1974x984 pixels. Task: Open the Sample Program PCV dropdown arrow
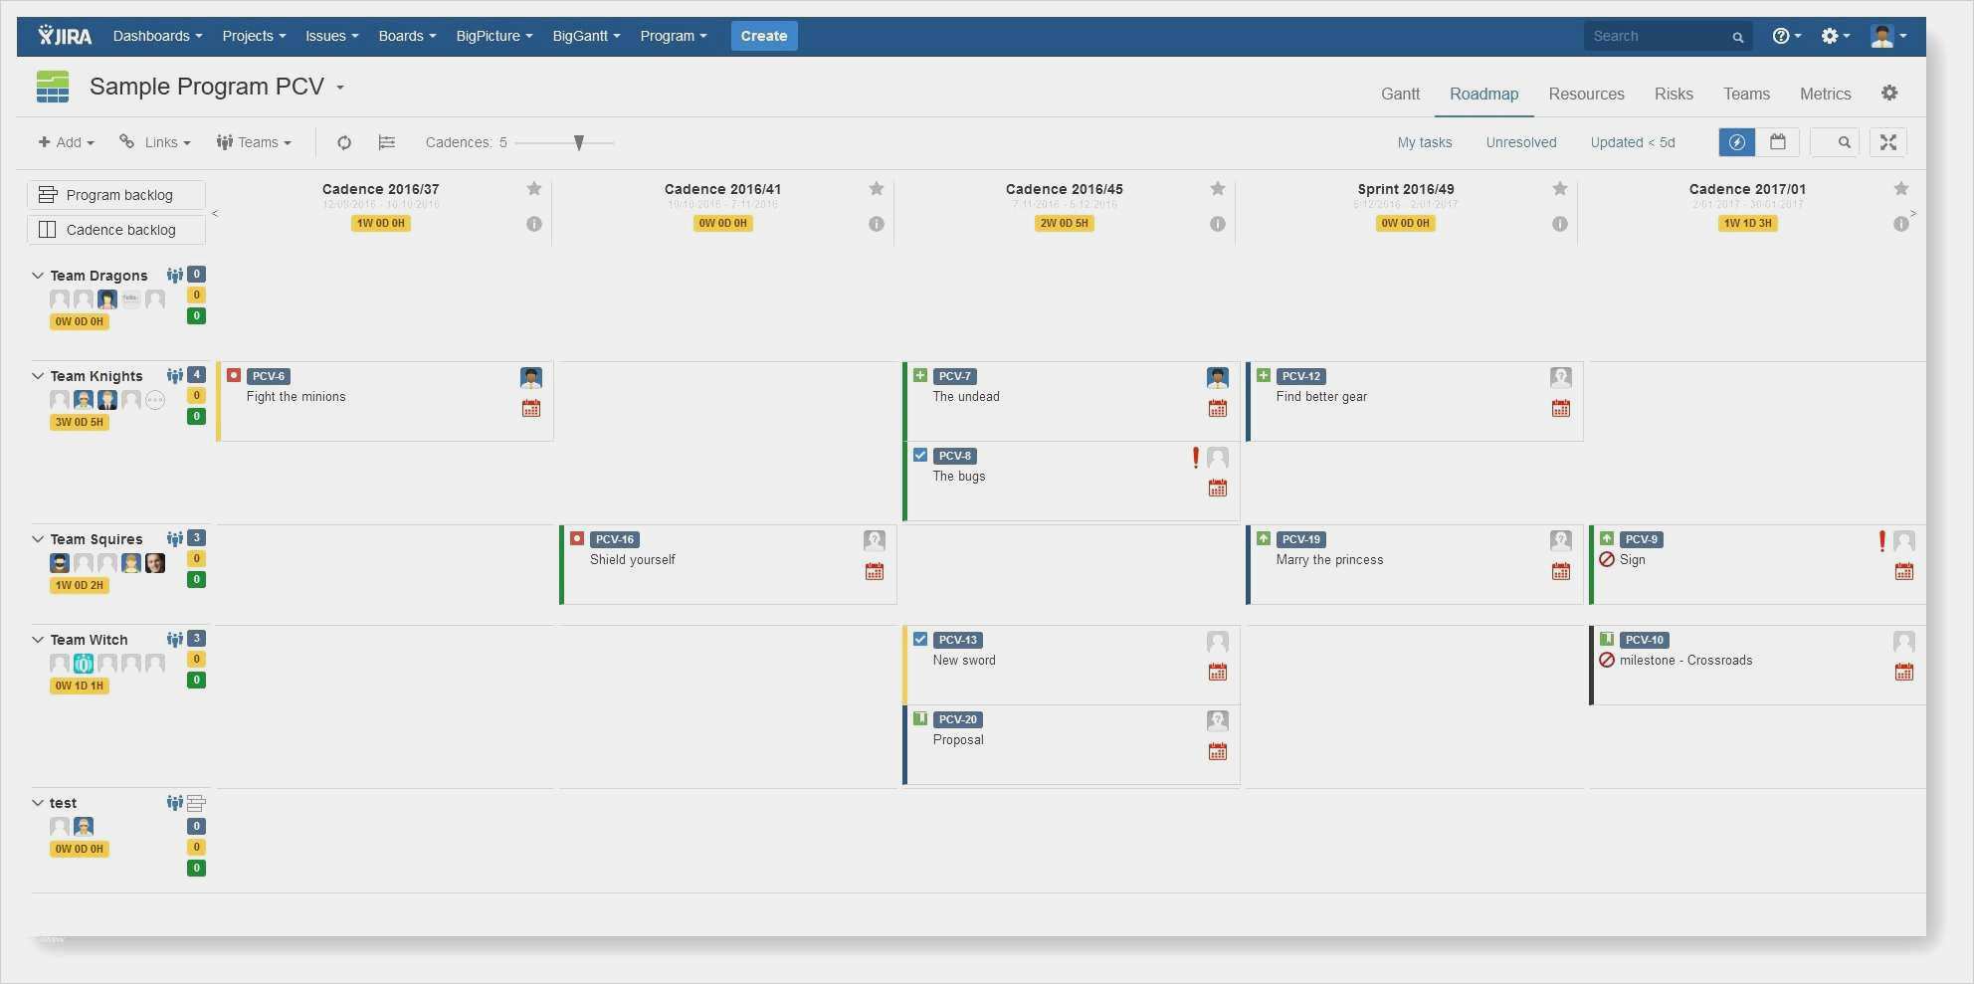tap(340, 88)
